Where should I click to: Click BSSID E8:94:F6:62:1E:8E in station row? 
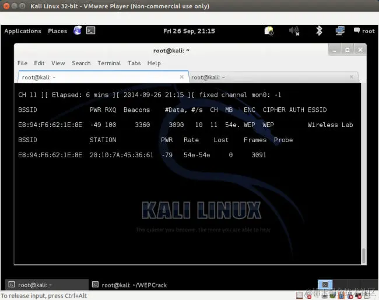[x=50, y=155]
